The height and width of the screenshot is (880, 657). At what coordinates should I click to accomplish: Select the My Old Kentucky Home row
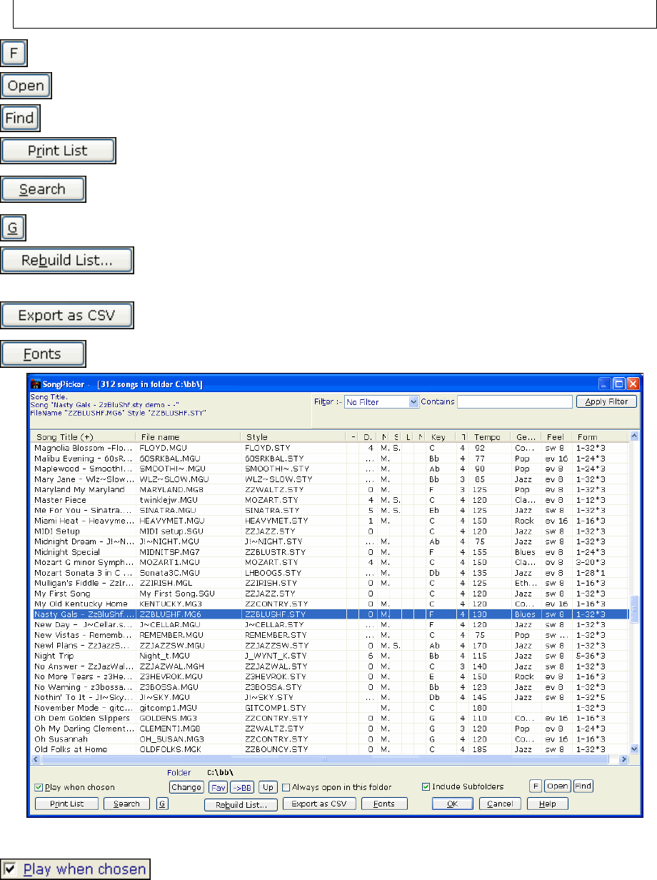[x=330, y=603]
